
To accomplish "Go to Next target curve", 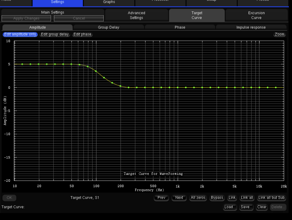I will [179, 198].
